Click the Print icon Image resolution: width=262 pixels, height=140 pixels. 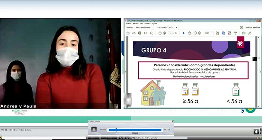(x=140, y=33)
